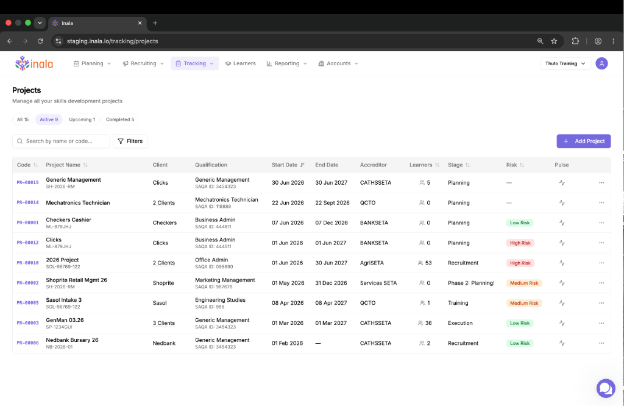Click the Search by name or code field

(61, 141)
